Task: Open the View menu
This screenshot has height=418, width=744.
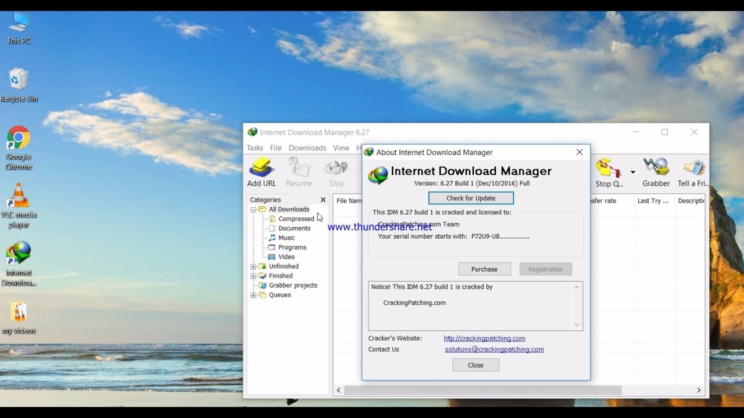Action: [x=341, y=148]
